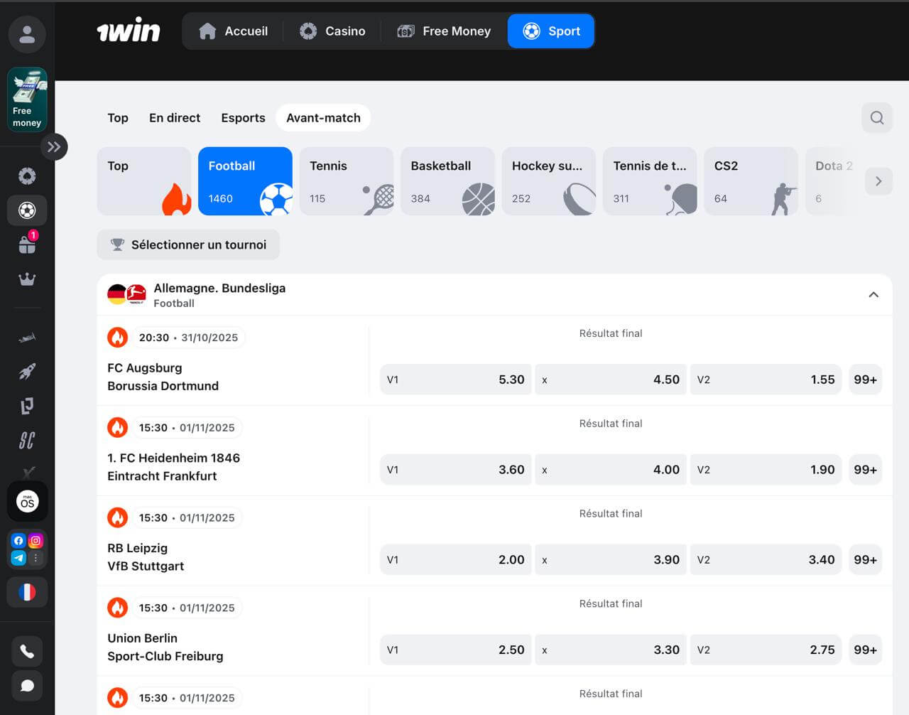
Task: Open the Speed Cash SC icon
Action: point(27,441)
